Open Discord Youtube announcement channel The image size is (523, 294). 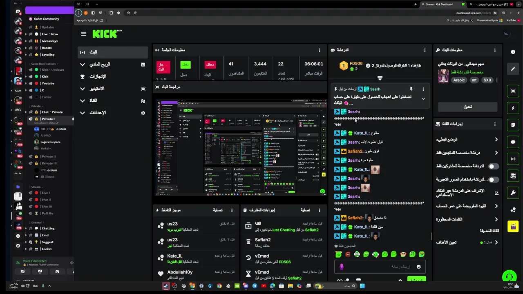click(x=48, y=83)
